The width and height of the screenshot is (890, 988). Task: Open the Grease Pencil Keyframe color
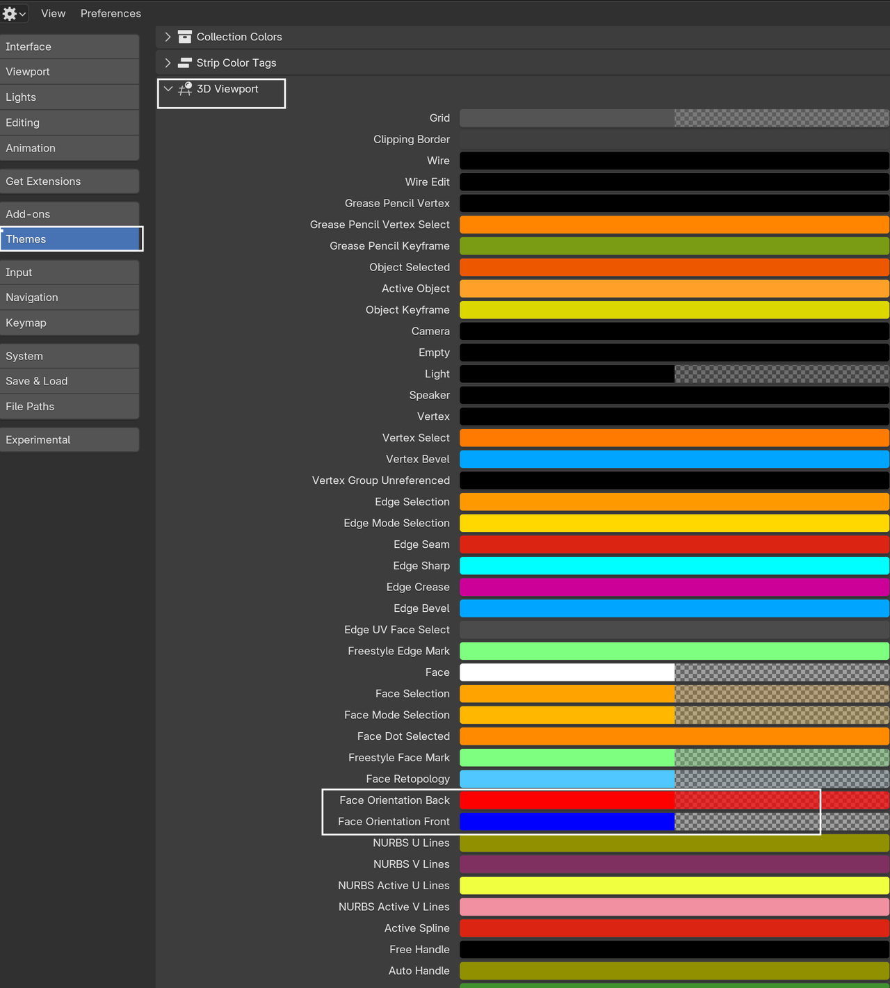pyautogui.click(x=674, y=246)
